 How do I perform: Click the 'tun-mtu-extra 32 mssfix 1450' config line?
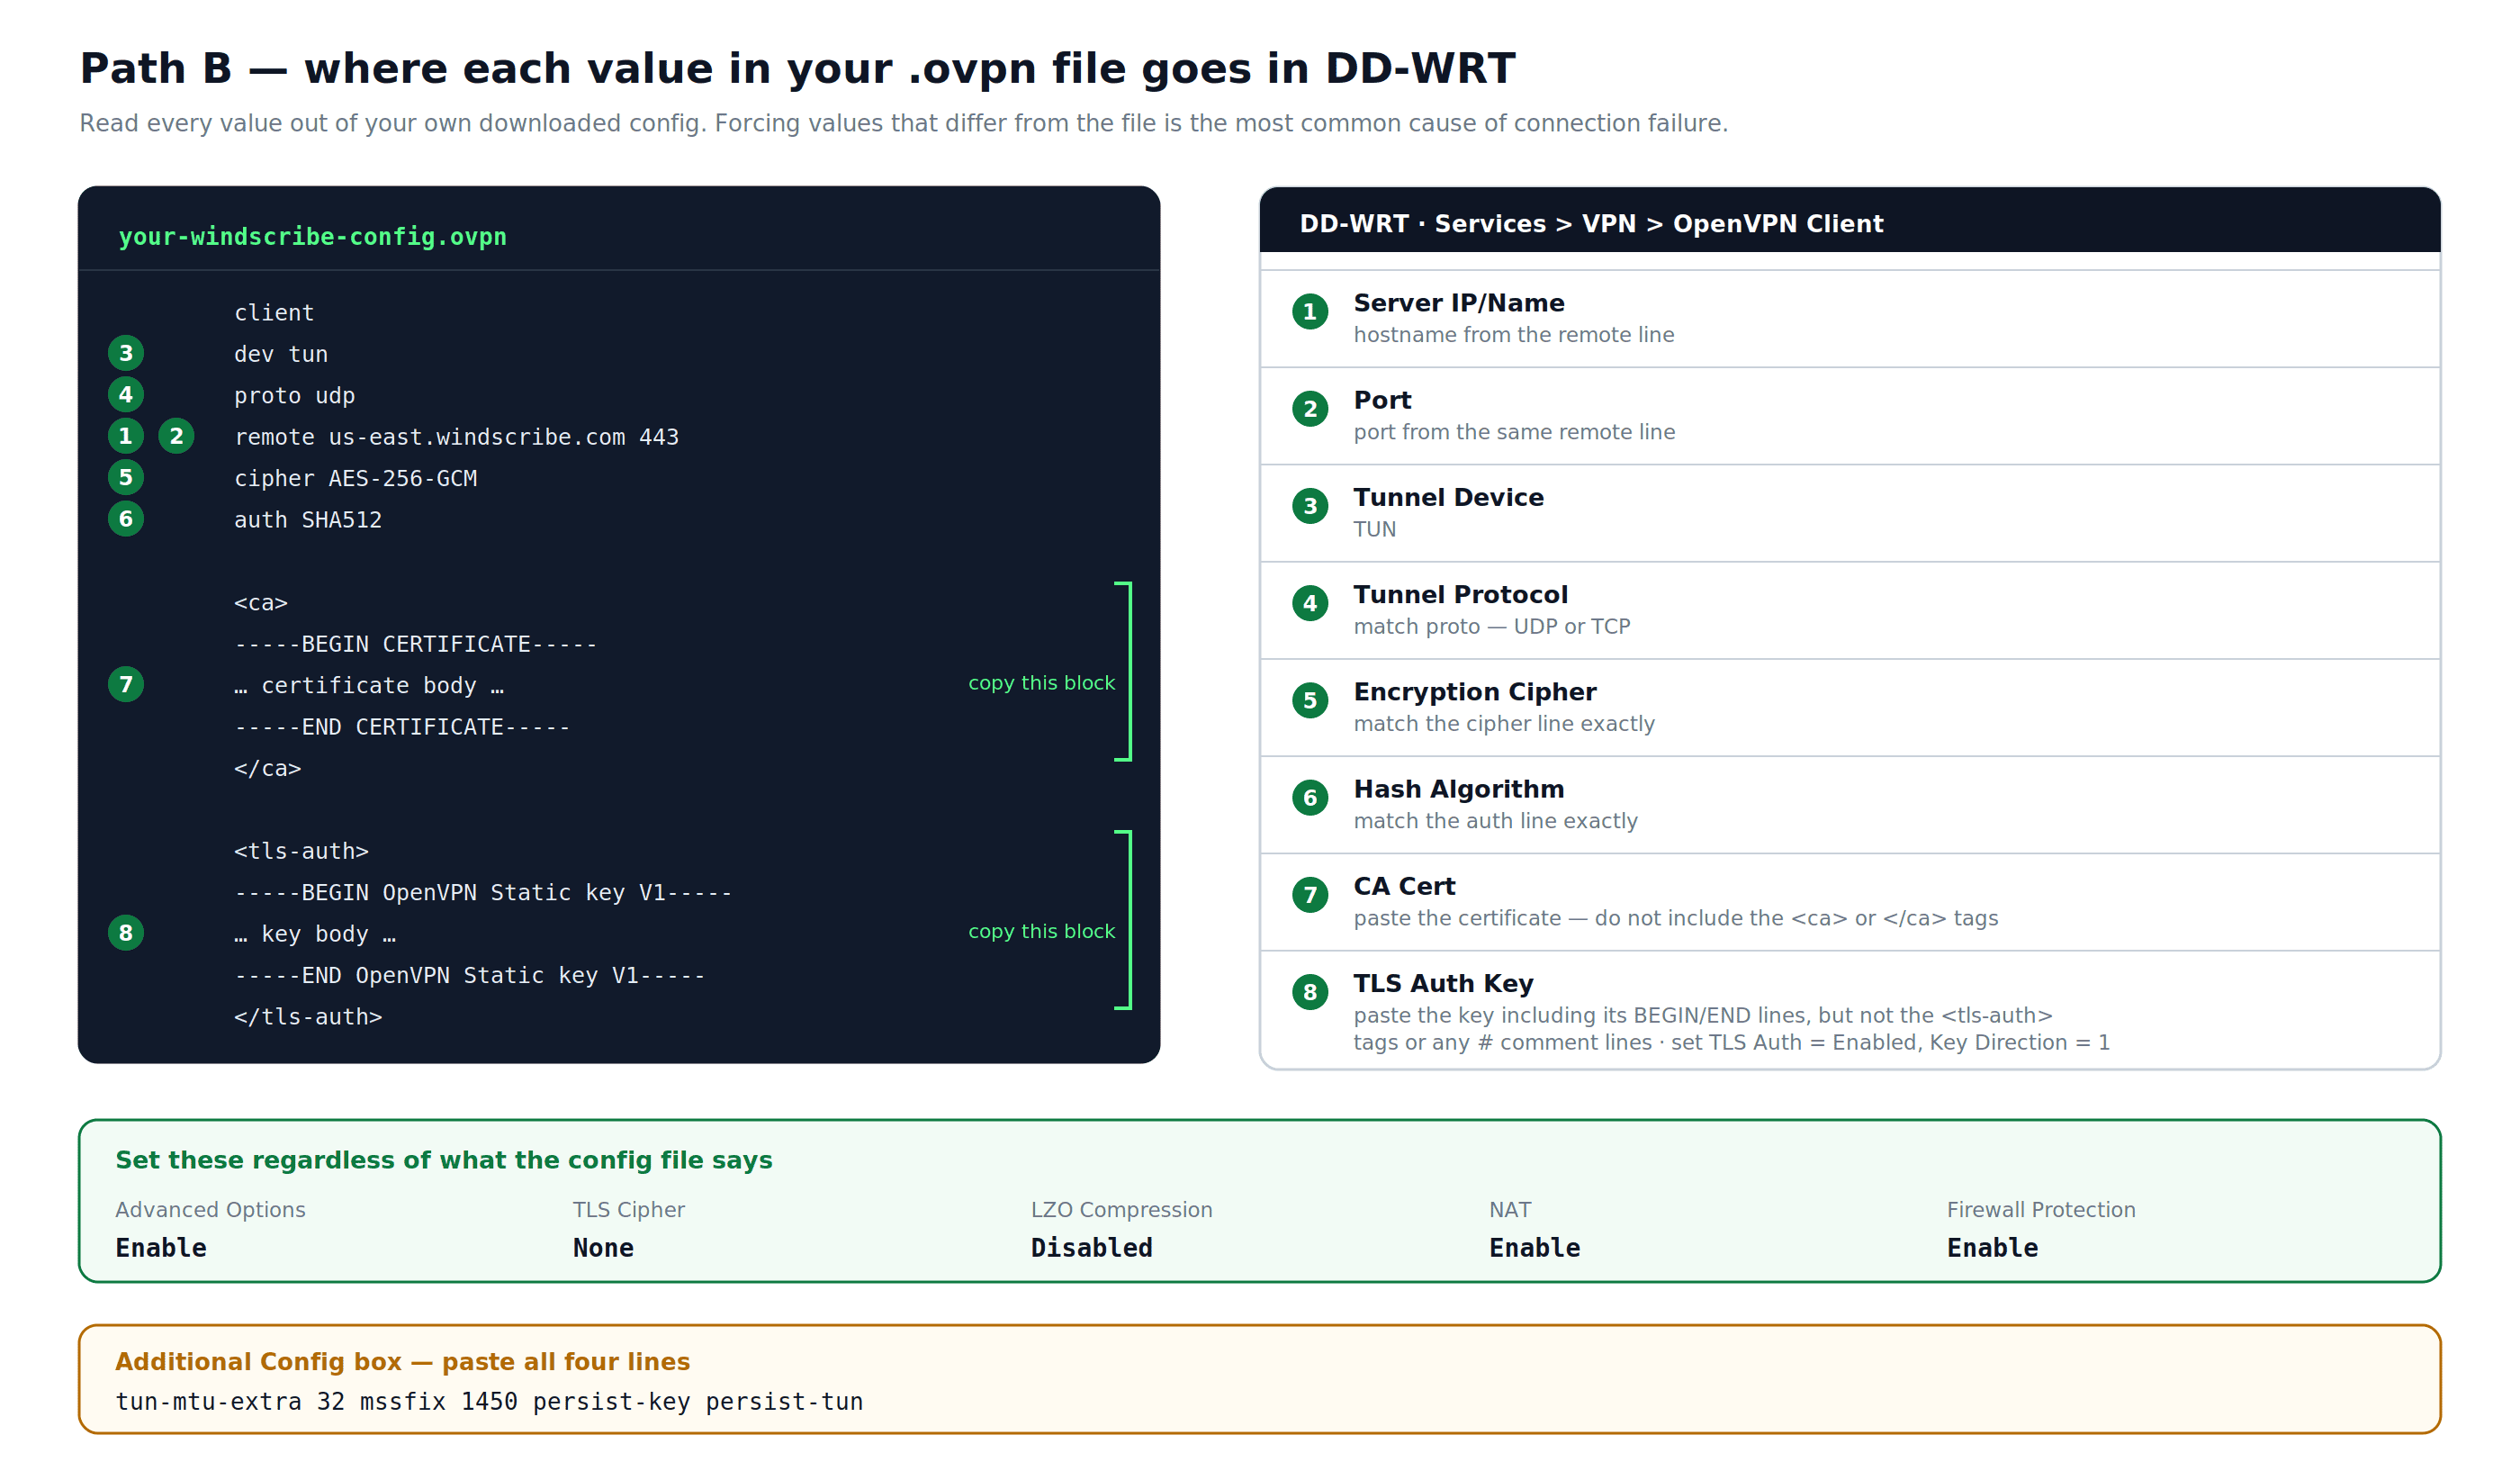[x=489, y=1402]
